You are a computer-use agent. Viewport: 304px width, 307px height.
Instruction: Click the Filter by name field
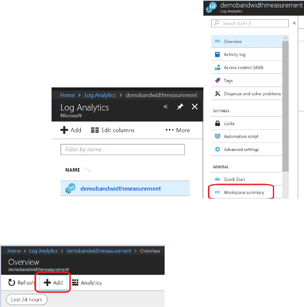tap(123, 150)
